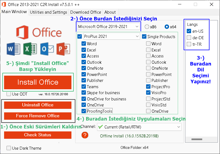Screen dimensions: 220x154
Task: Click the Excel application icon
Action: point(30,49)
